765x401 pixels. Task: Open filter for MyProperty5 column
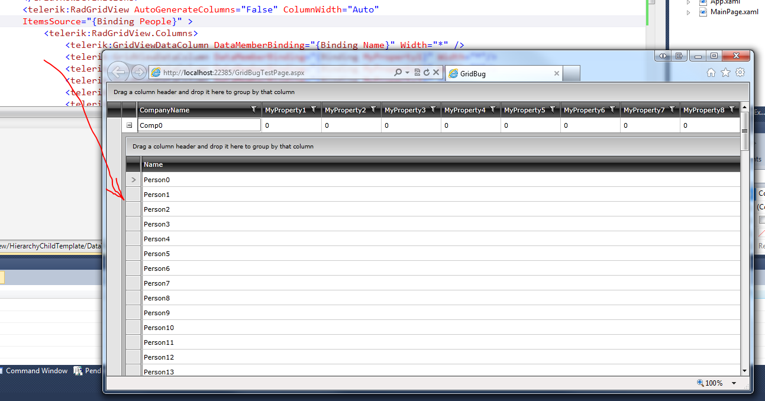(553, 110)
